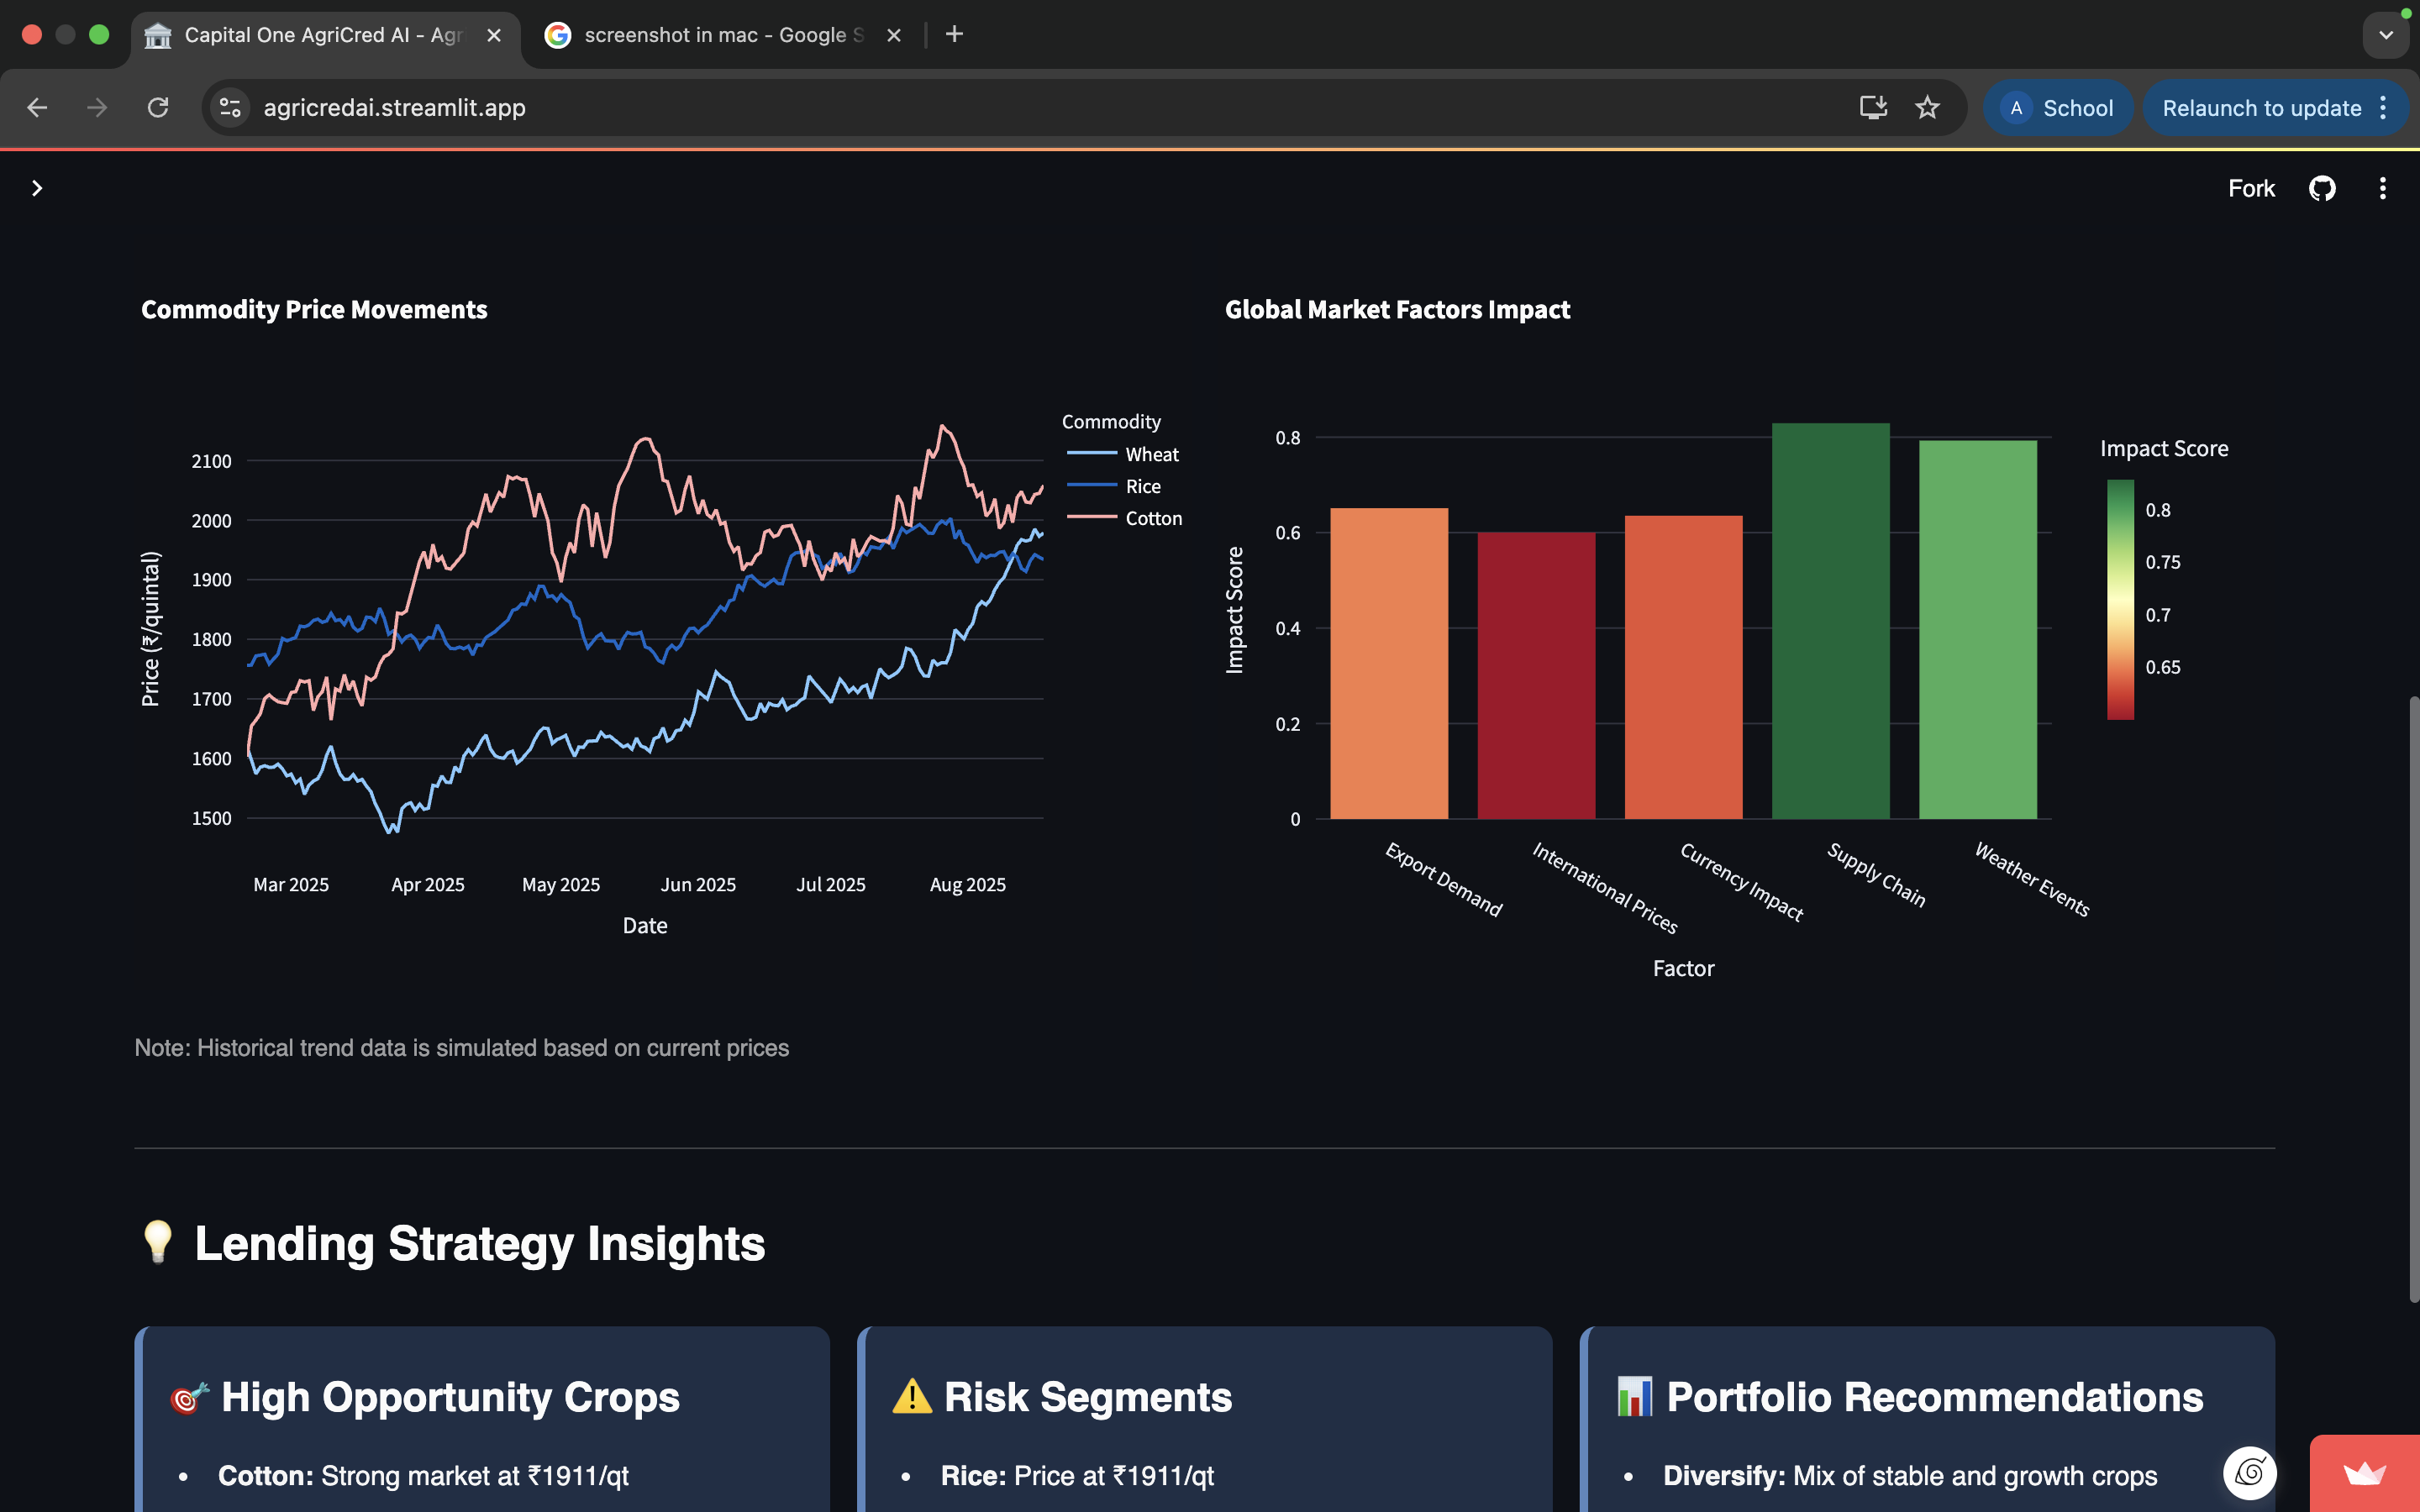The height and width of the screenshot is (1512, 2420).
Task: Reload the page
Action: [x=158, y=108]
